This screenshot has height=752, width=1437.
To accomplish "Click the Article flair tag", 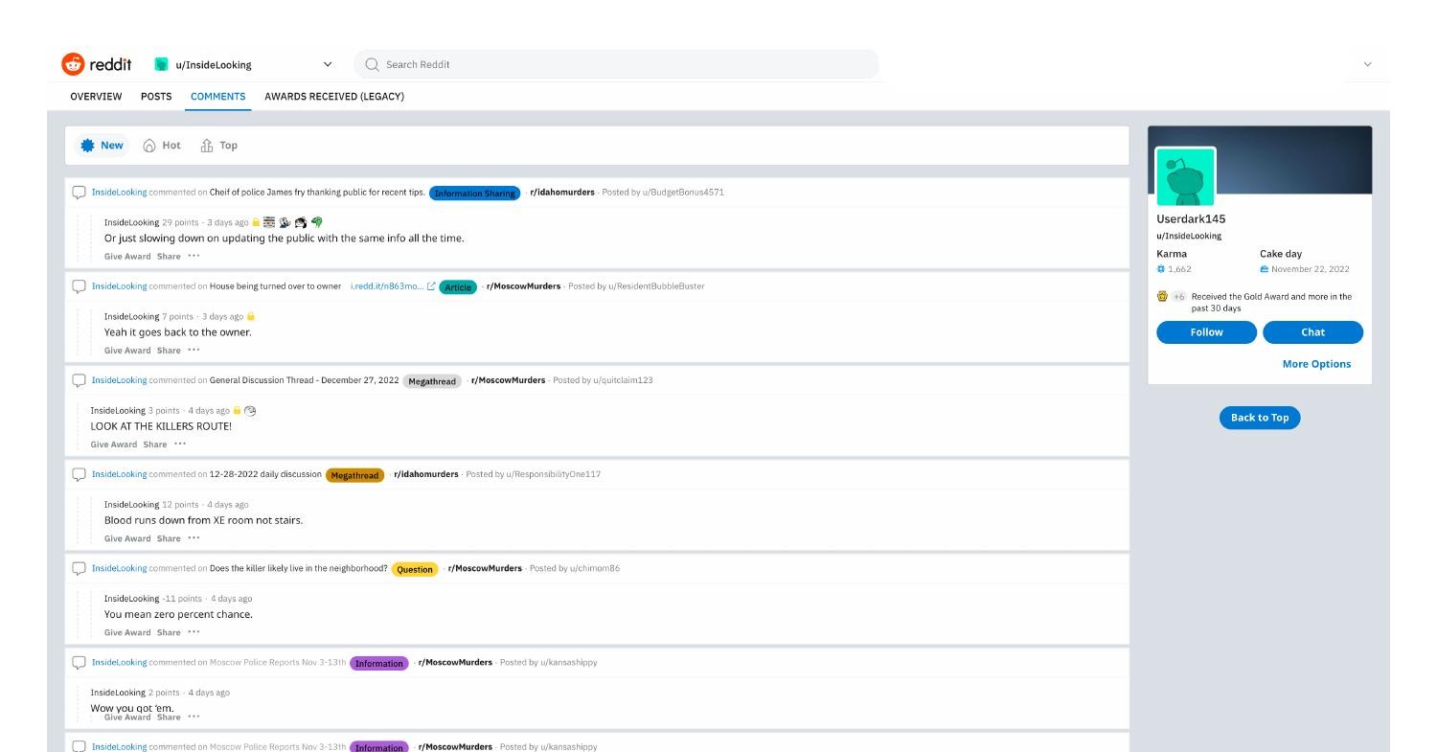I will tap(458, 286).
